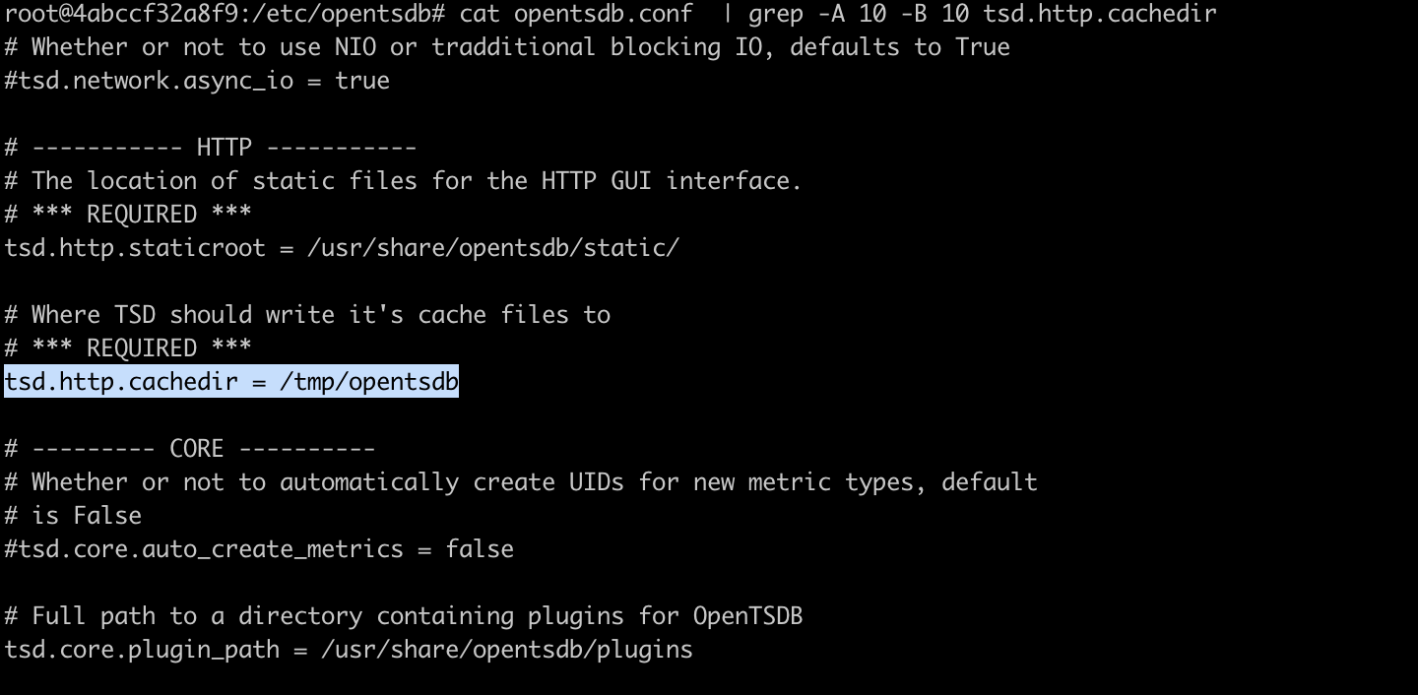Click the tsd.http.staticroot setting line
1418x695 pixels.
[x=342, y=247]
